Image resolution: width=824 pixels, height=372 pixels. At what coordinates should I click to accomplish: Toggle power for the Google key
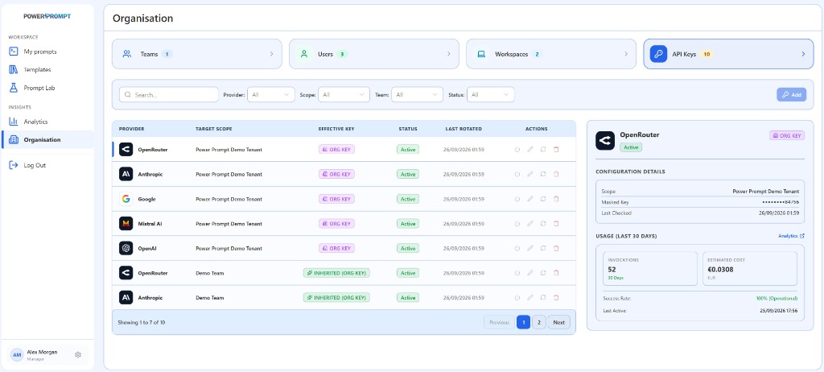coord(517,199)
